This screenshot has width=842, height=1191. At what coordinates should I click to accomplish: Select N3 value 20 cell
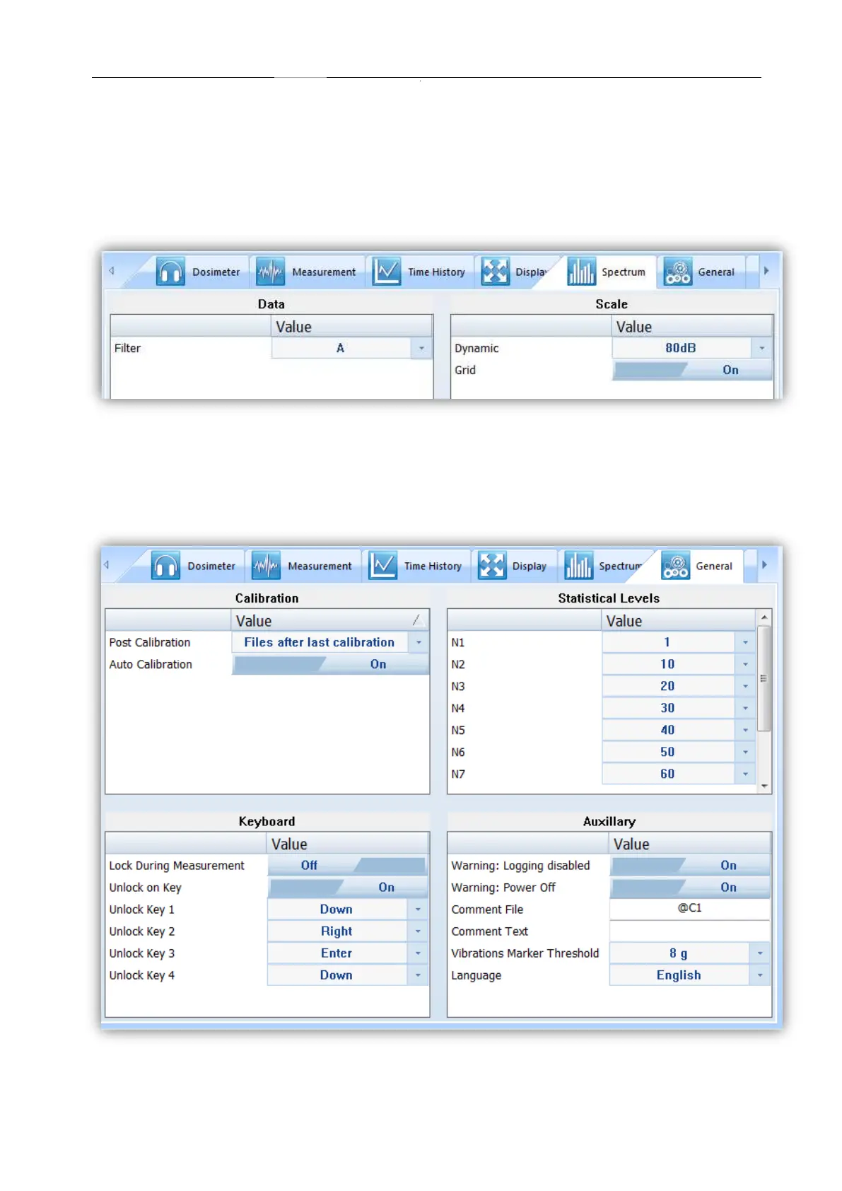point(668,686)
